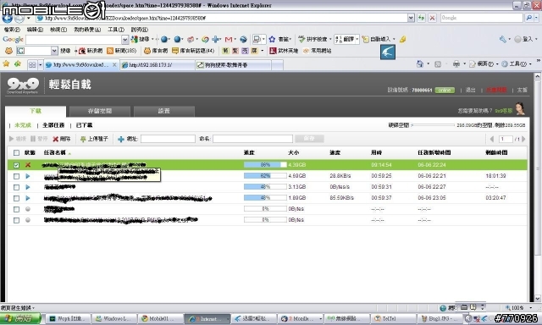Click the IE refresh button next to the address bar
The width and height of the screenshot is (542, 325).
coord(421,18)
